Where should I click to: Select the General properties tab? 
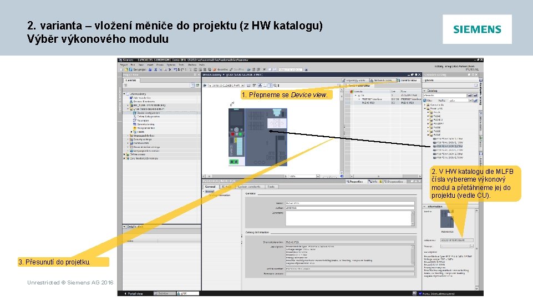point(210,187)
